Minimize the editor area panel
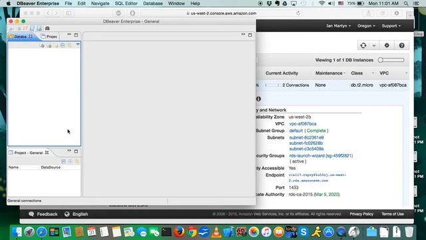This screenshot has height=240, width=426. click(243, 35)
